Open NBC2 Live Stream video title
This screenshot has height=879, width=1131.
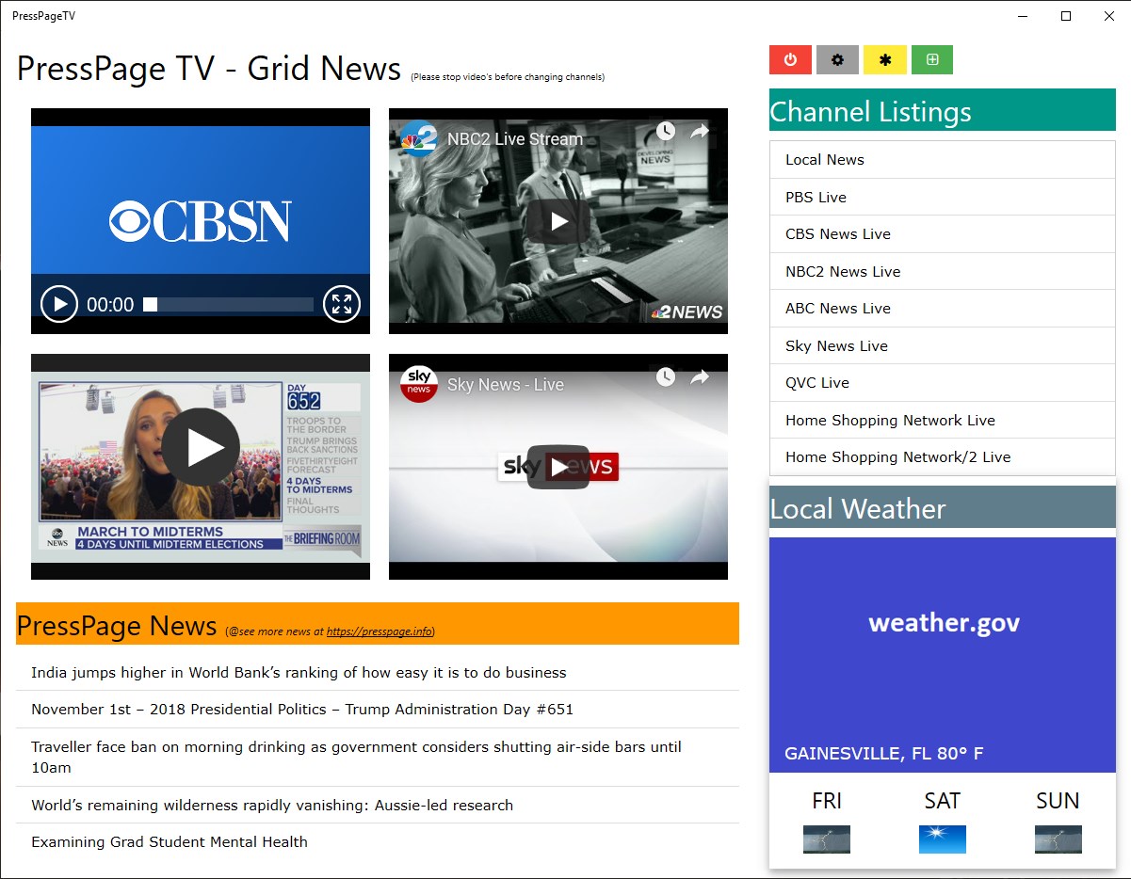pyautogui.click(x=514, y=139)
